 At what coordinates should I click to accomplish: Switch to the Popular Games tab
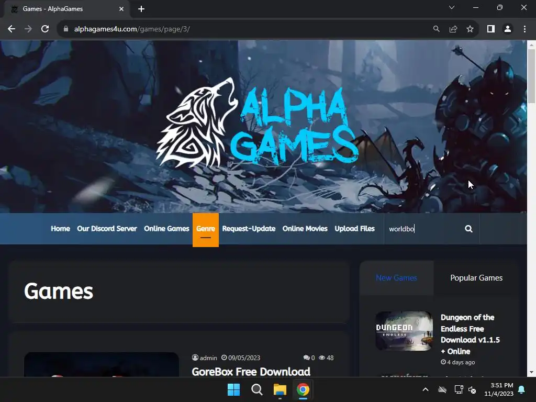coord(476,278)
